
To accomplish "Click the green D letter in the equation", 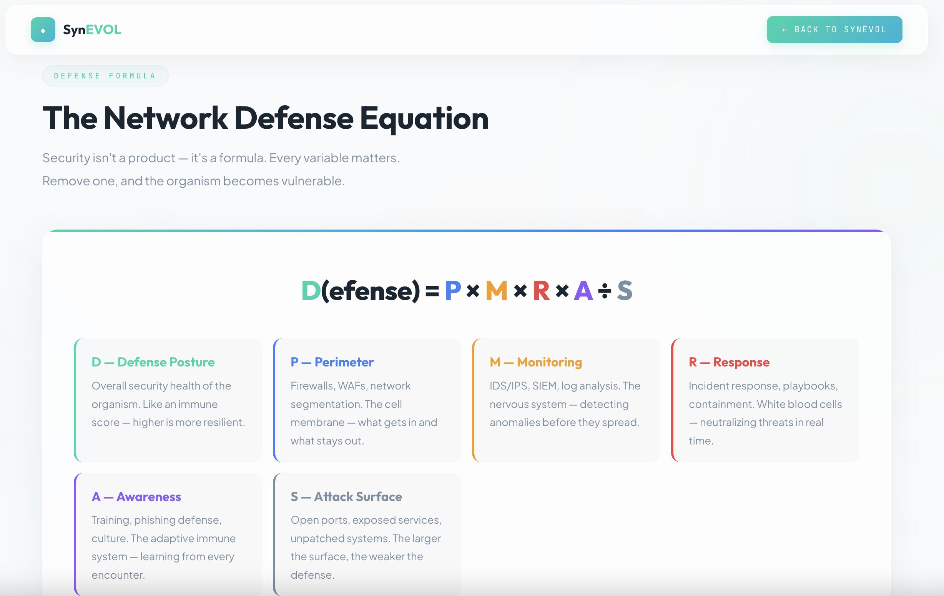I will pos(311,291).
